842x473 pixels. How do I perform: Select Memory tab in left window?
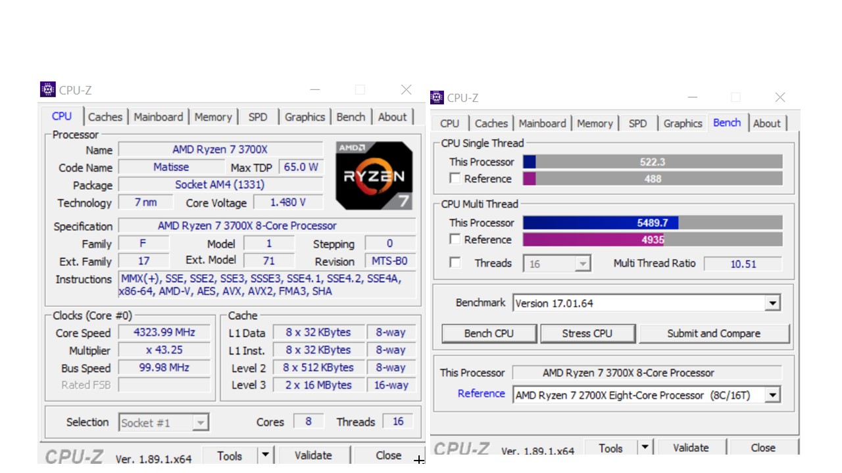pyautogui.click(x=213, y=117)
